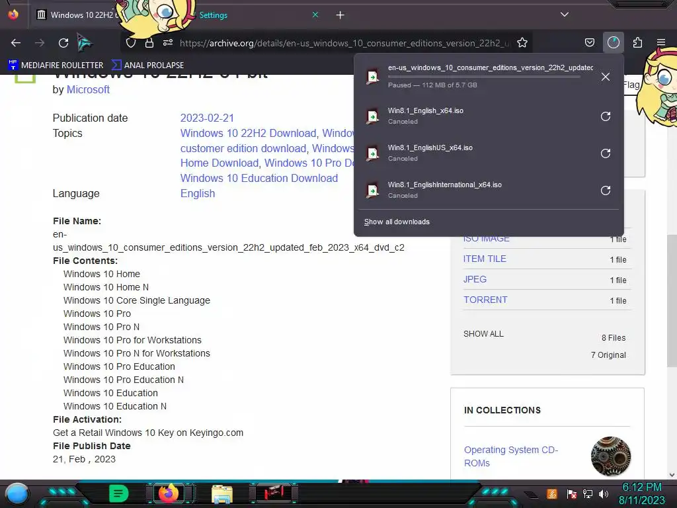Image resolution: width=677 pixels, height=508 pixels.
Task: Cancel the paused Windows 10 download
Action: click(x=606, y=77)
